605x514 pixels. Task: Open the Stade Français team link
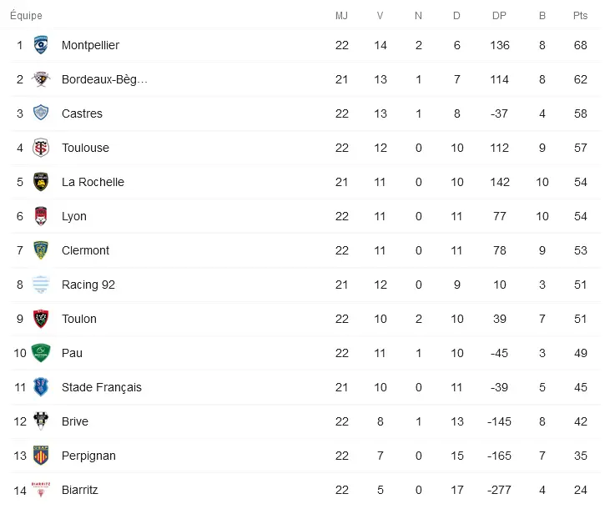point(101,387)
